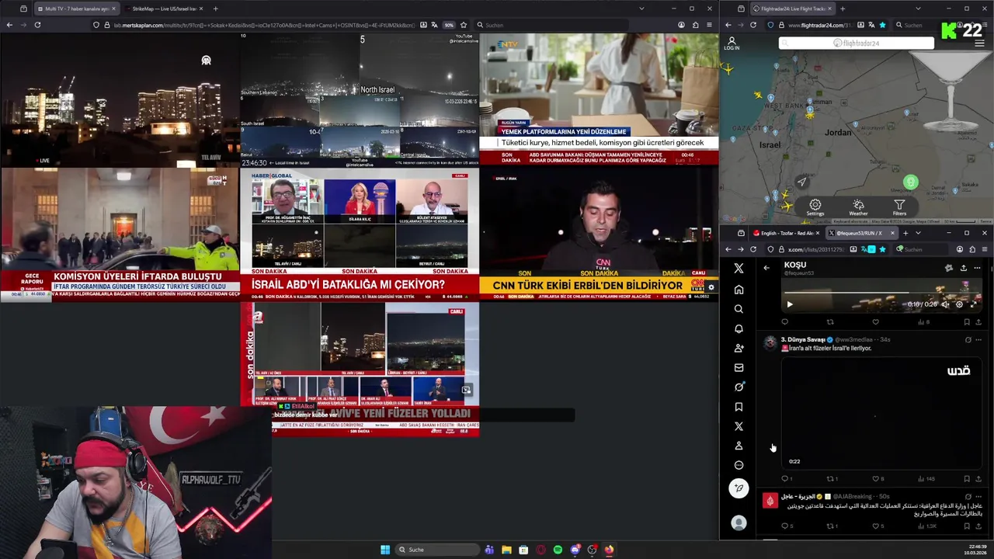
Task: Switch to StrikeMap browser tab
Action: click(164, 9)
